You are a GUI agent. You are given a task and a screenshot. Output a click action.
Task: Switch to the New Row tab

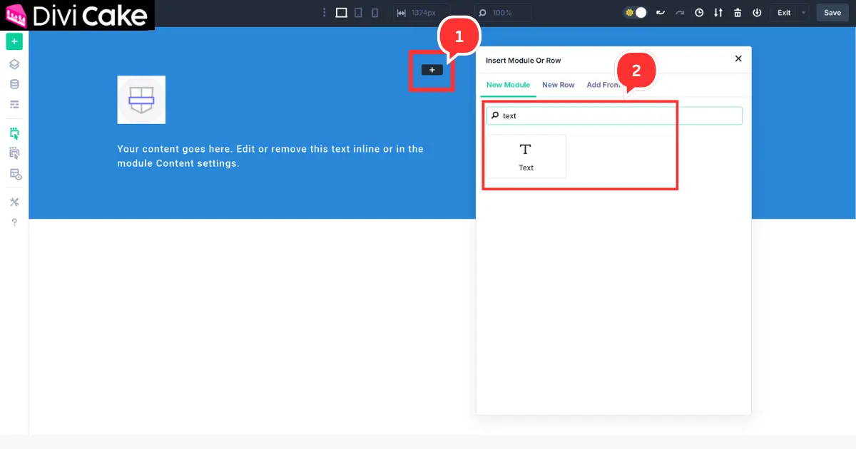tap(558, 85)
